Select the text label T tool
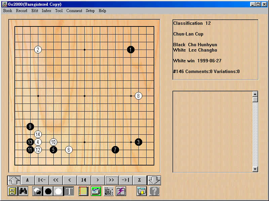This screenshot has height=201, width=269. coord(69,191)
